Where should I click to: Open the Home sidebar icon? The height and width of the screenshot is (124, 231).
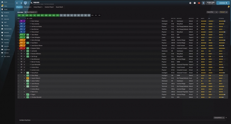pyautogui.click(x=2, y=2)
